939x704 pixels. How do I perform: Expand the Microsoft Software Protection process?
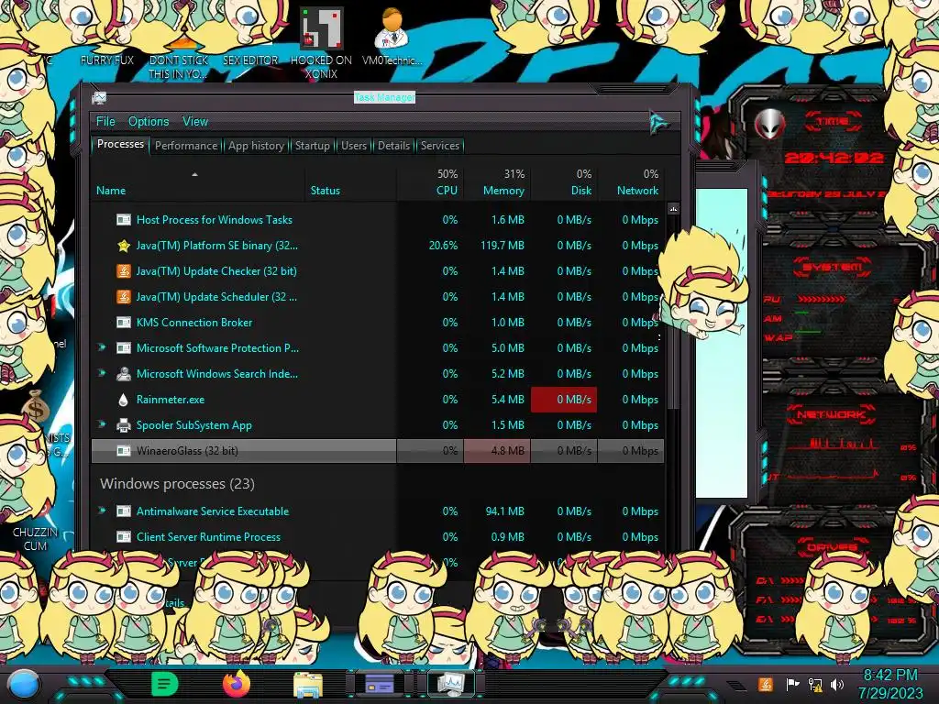(x=102, y=347)
